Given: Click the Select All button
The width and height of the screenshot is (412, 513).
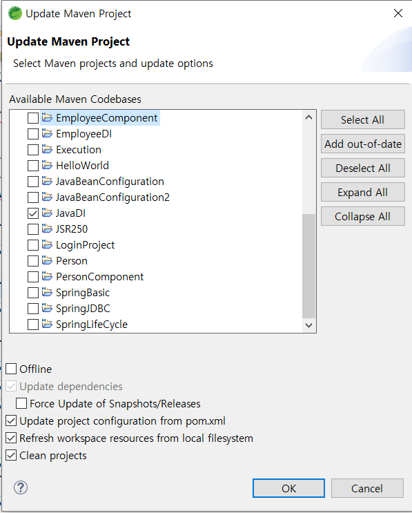Looking at the screenshot, I should click(362, 119).
